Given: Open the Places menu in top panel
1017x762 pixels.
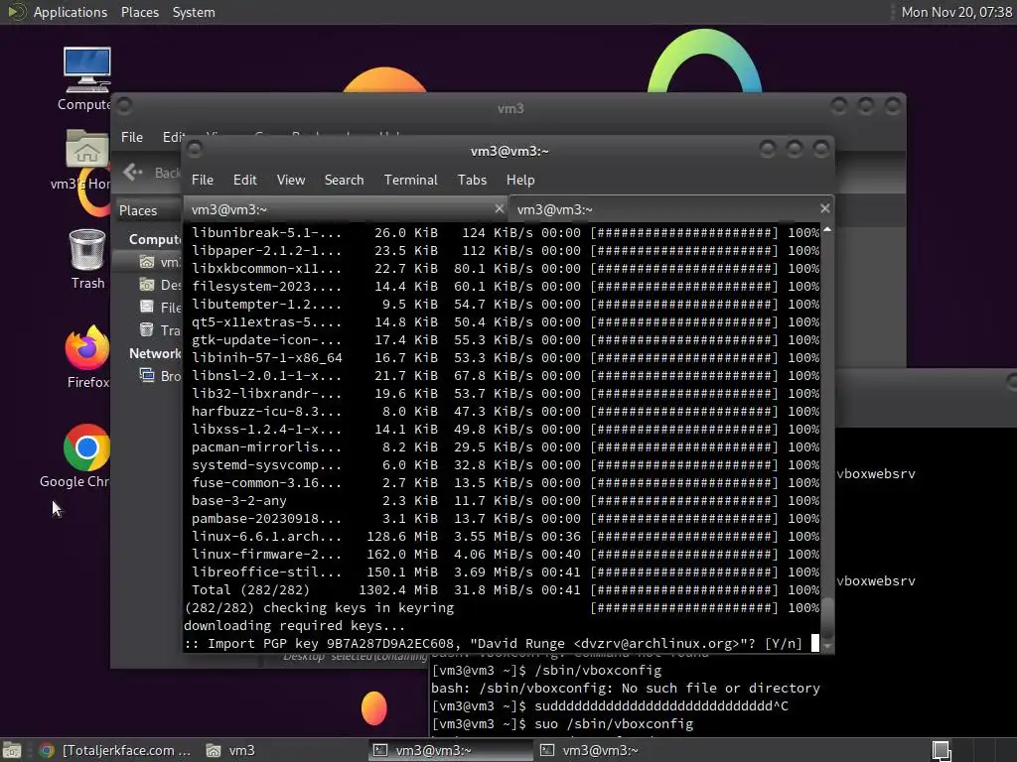Looking at the screenshot, I should [139, 12].
